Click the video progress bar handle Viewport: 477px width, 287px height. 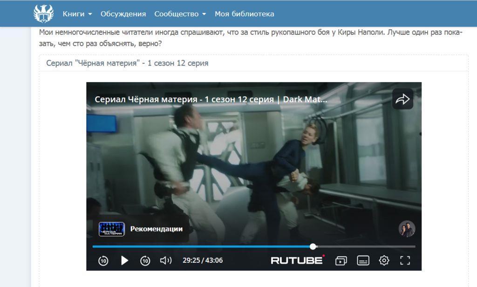(313, 246)
